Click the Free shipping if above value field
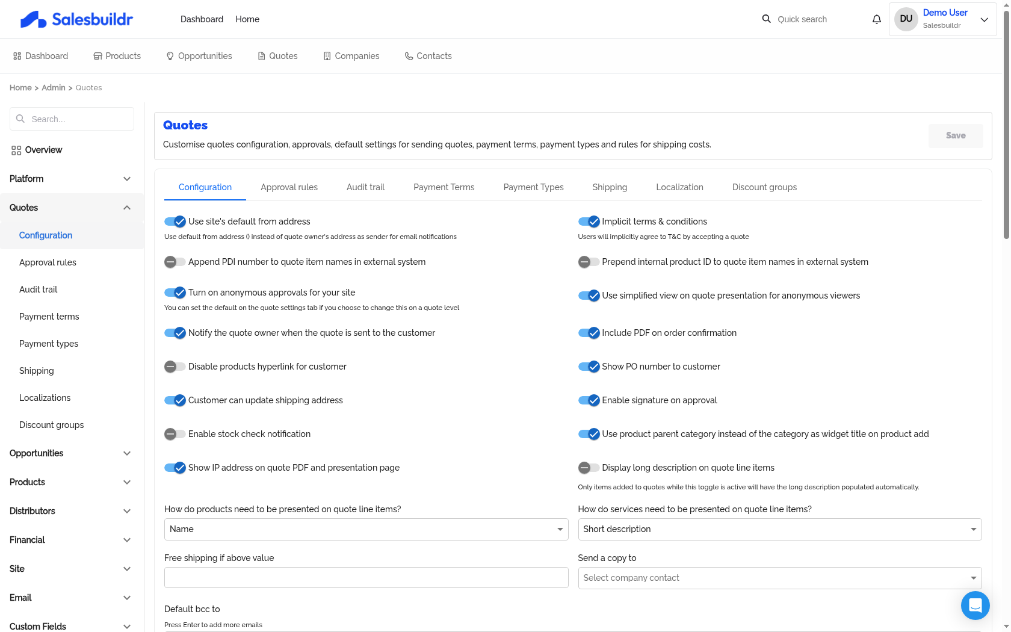The width and height of the screenshot is (1011, 632). (x=366, y=578)
